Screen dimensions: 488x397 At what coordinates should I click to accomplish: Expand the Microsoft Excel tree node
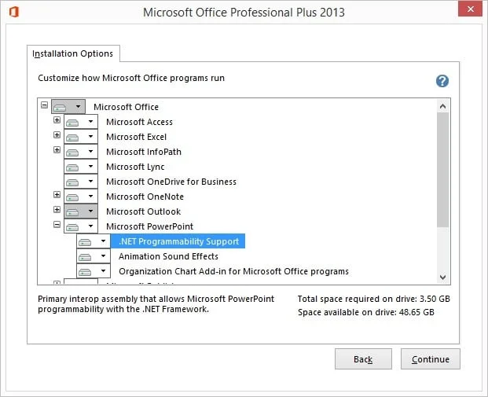57,135
